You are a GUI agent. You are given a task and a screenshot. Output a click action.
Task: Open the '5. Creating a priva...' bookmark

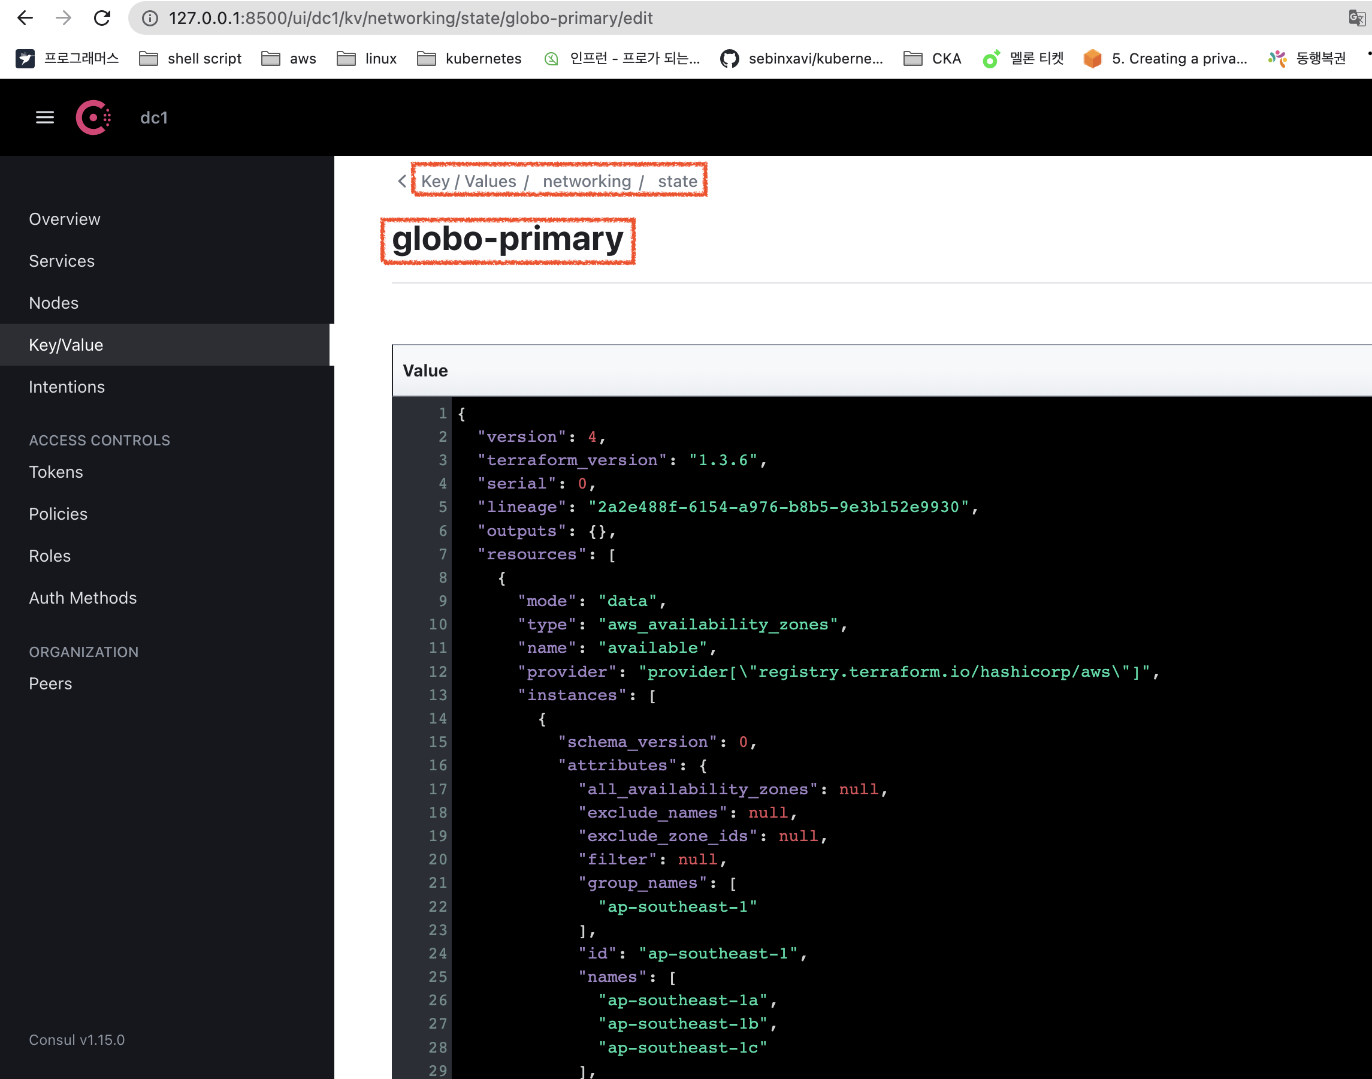(1165, 59)
